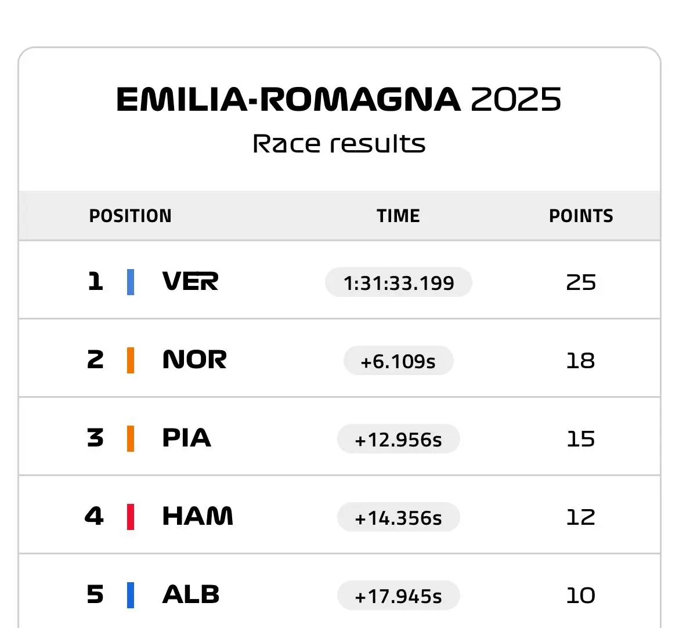Click the blue team color bar beside VER
Viewport: 679px width, 628px height.
click(x=131, y=282)
